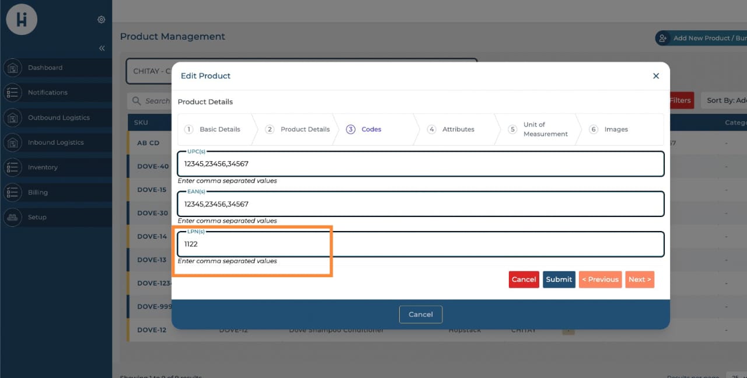The width and height of the screenshot is (747, 378).
Task: Open the Setup sidebar item
Action: coord(37,217)
